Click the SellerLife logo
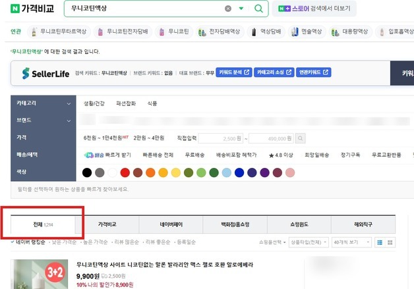The width and height of the screenshot is (414, 289). point(45,74)
